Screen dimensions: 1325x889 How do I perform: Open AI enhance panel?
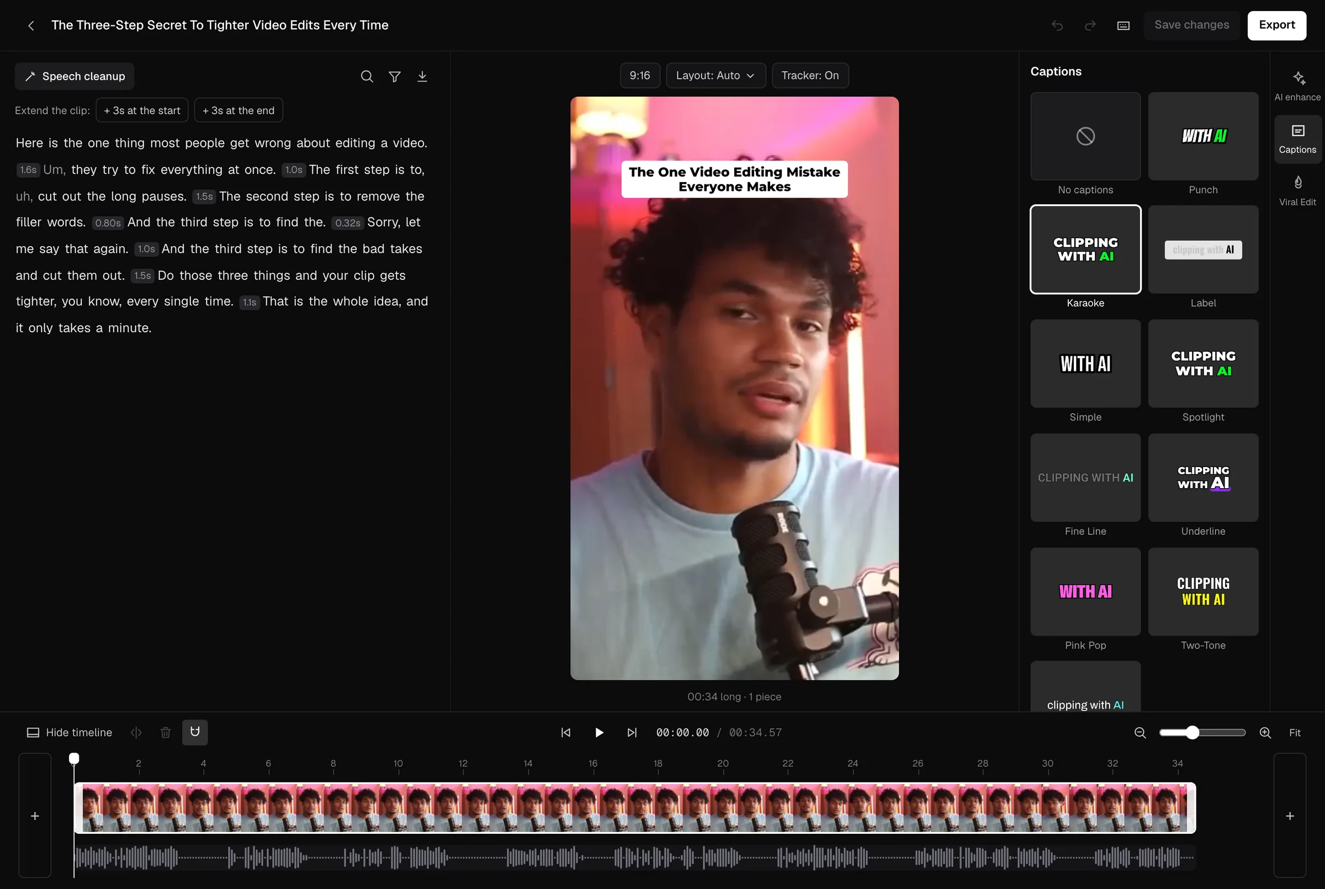pos(1297,86)
